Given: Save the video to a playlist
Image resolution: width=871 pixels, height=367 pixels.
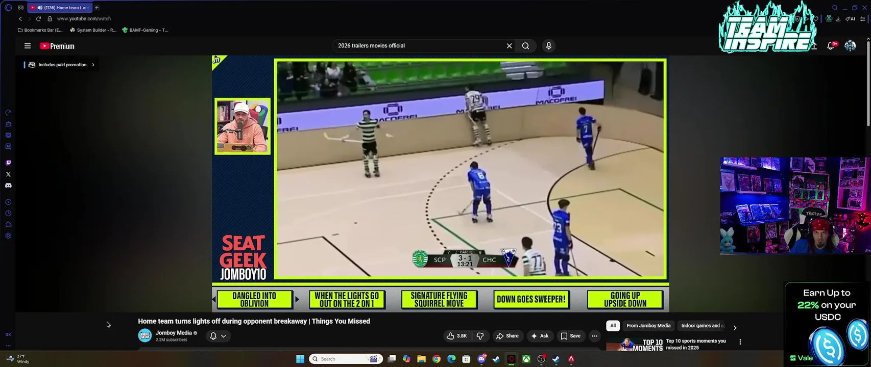Looking at the screenshot, I should pos(571,336).
